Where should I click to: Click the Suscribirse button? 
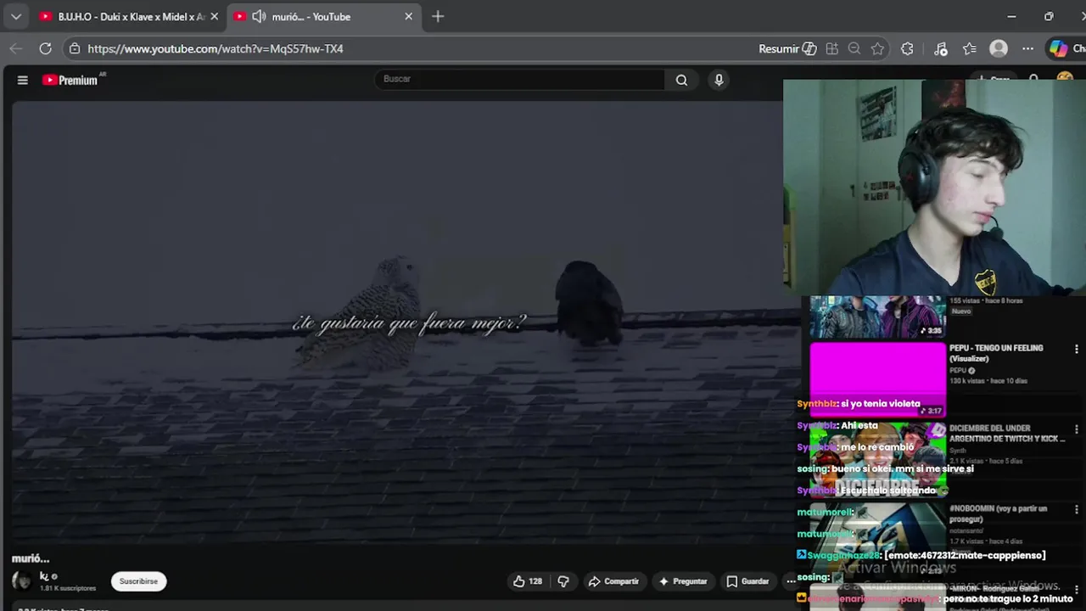(138, 581)
